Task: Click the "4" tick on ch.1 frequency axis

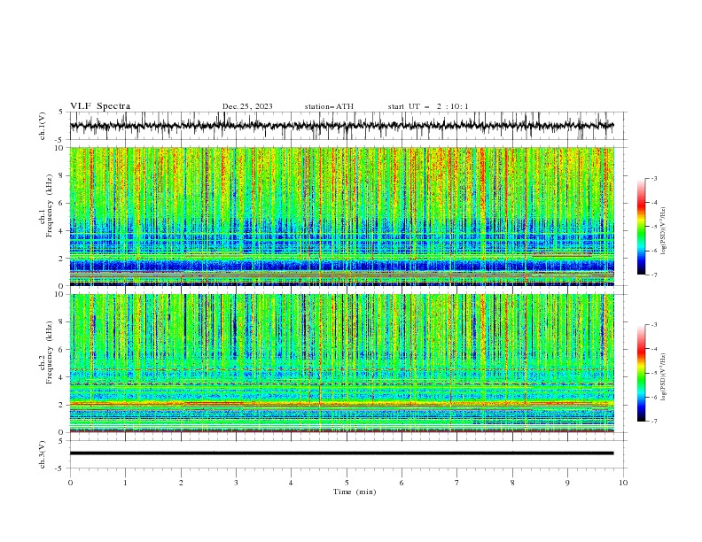Action: [62, 231]
